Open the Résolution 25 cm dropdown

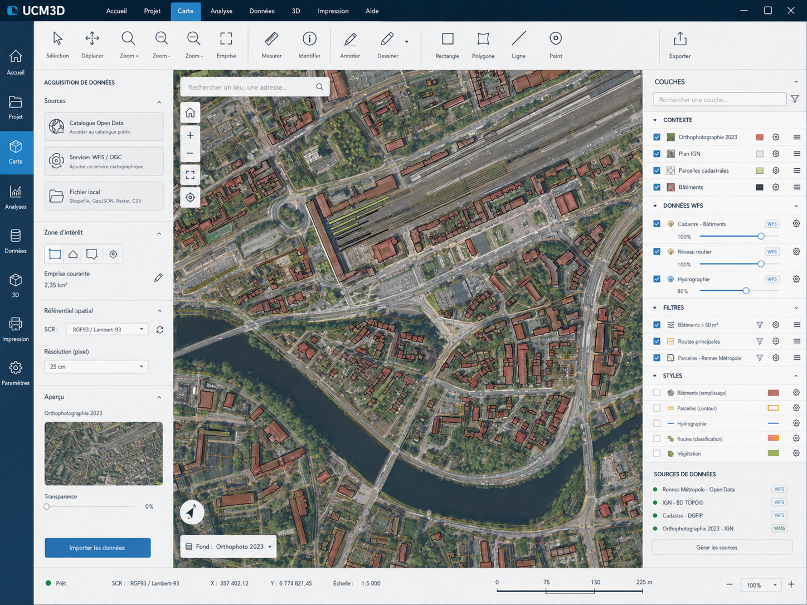tap(96, 367)
